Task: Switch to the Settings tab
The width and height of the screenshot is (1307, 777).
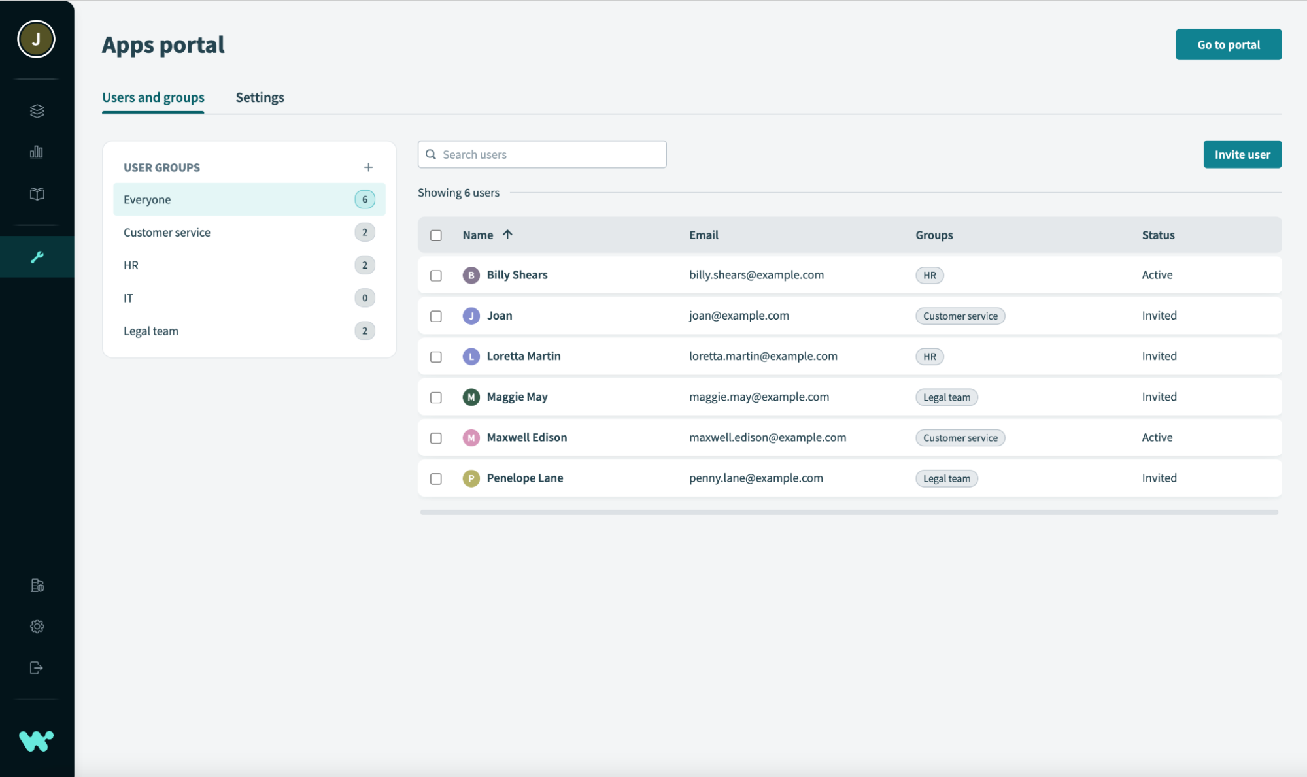Action: [260, 97]
